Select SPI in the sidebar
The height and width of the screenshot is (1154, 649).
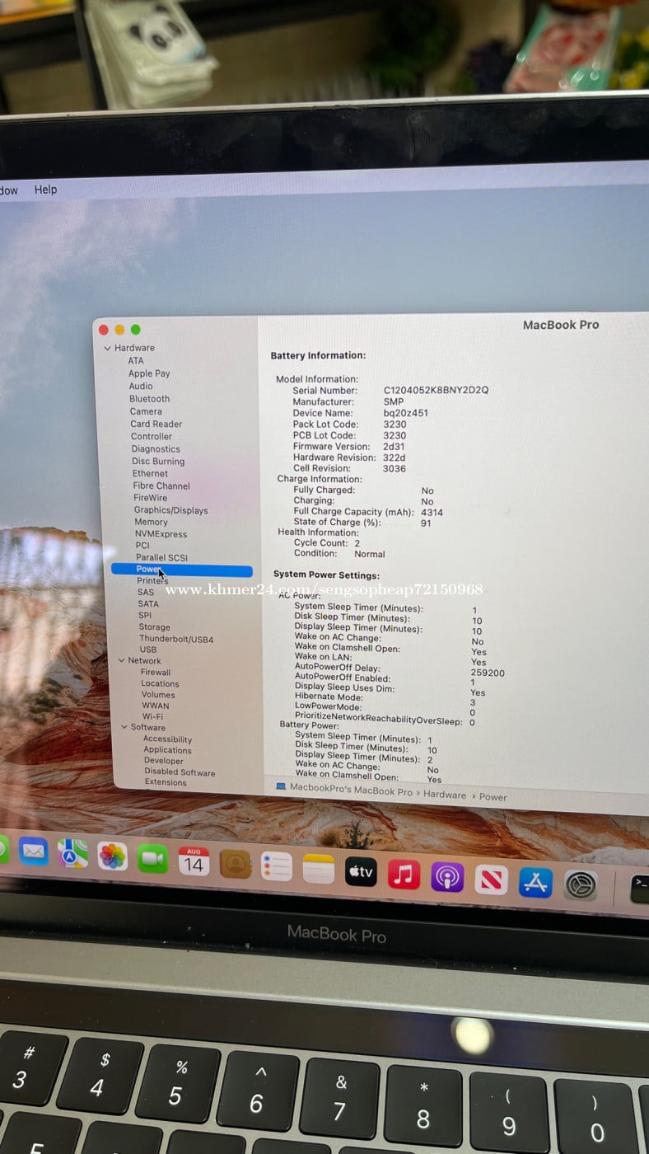[x=145, y=615]
